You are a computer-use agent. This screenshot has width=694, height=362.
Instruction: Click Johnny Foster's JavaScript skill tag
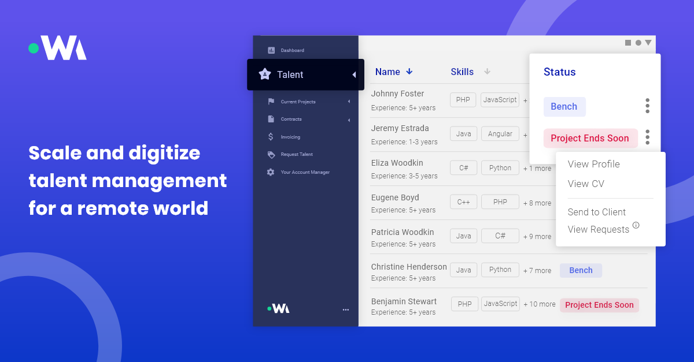[x=500, y=100]
